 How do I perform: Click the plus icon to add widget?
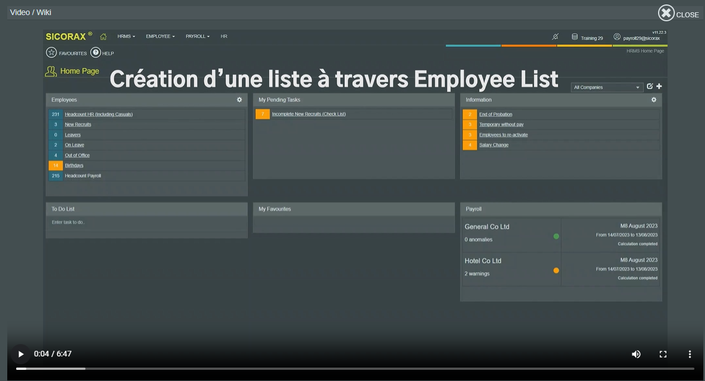pos(659,87)
